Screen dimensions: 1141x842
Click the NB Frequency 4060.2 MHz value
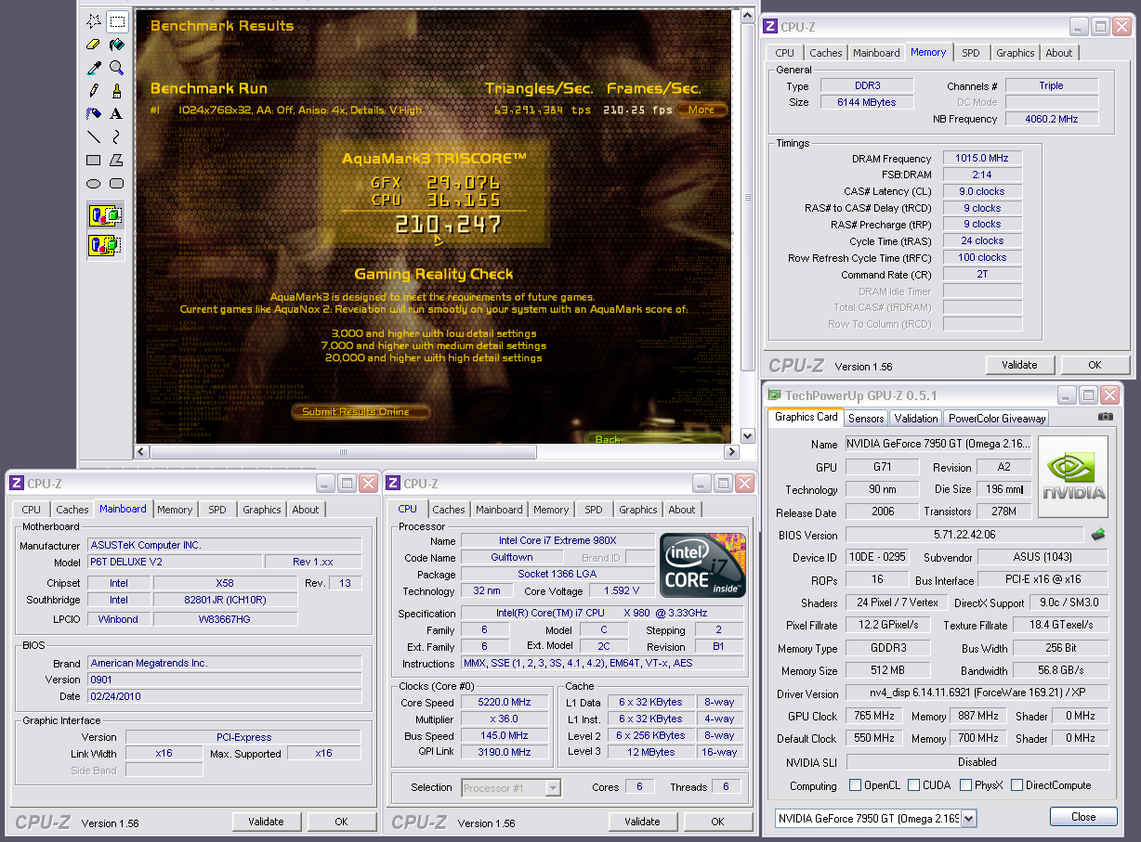pos(1051,119)
